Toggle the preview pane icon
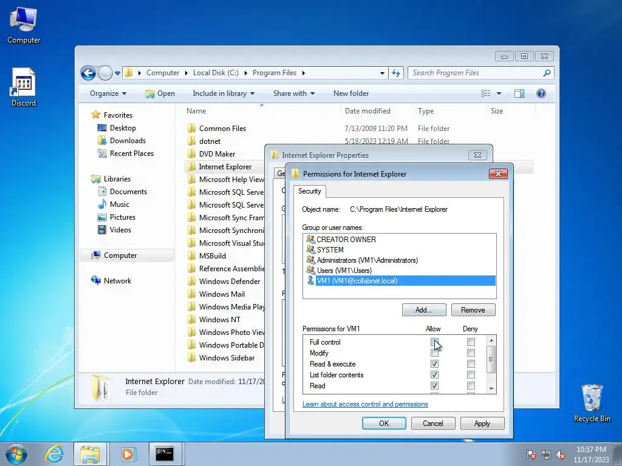This screenshot has height=466, width=622. pos(519,93)
